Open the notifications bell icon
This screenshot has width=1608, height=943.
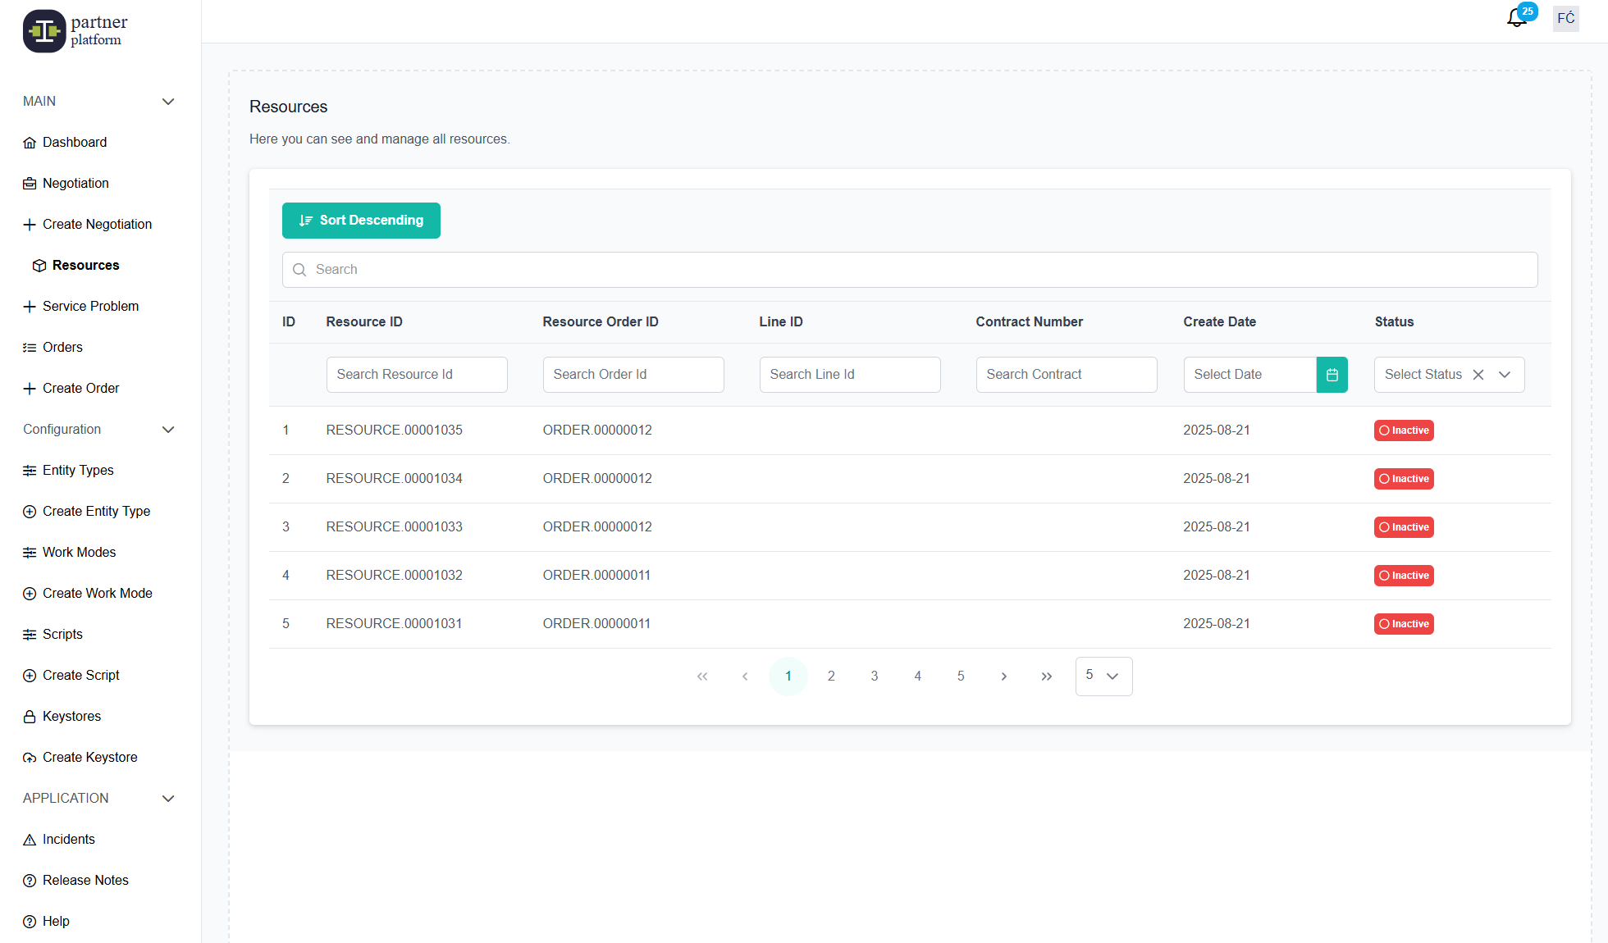pyautogui.click(x=1517, y=18)
